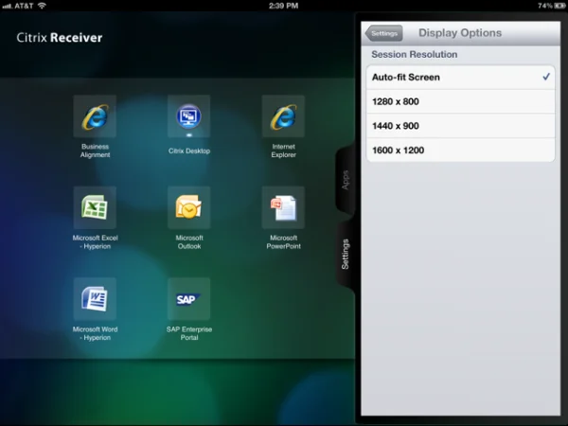Switch to the Settings side tab
This screenshot has height=426, width=568.
[346, 254]
